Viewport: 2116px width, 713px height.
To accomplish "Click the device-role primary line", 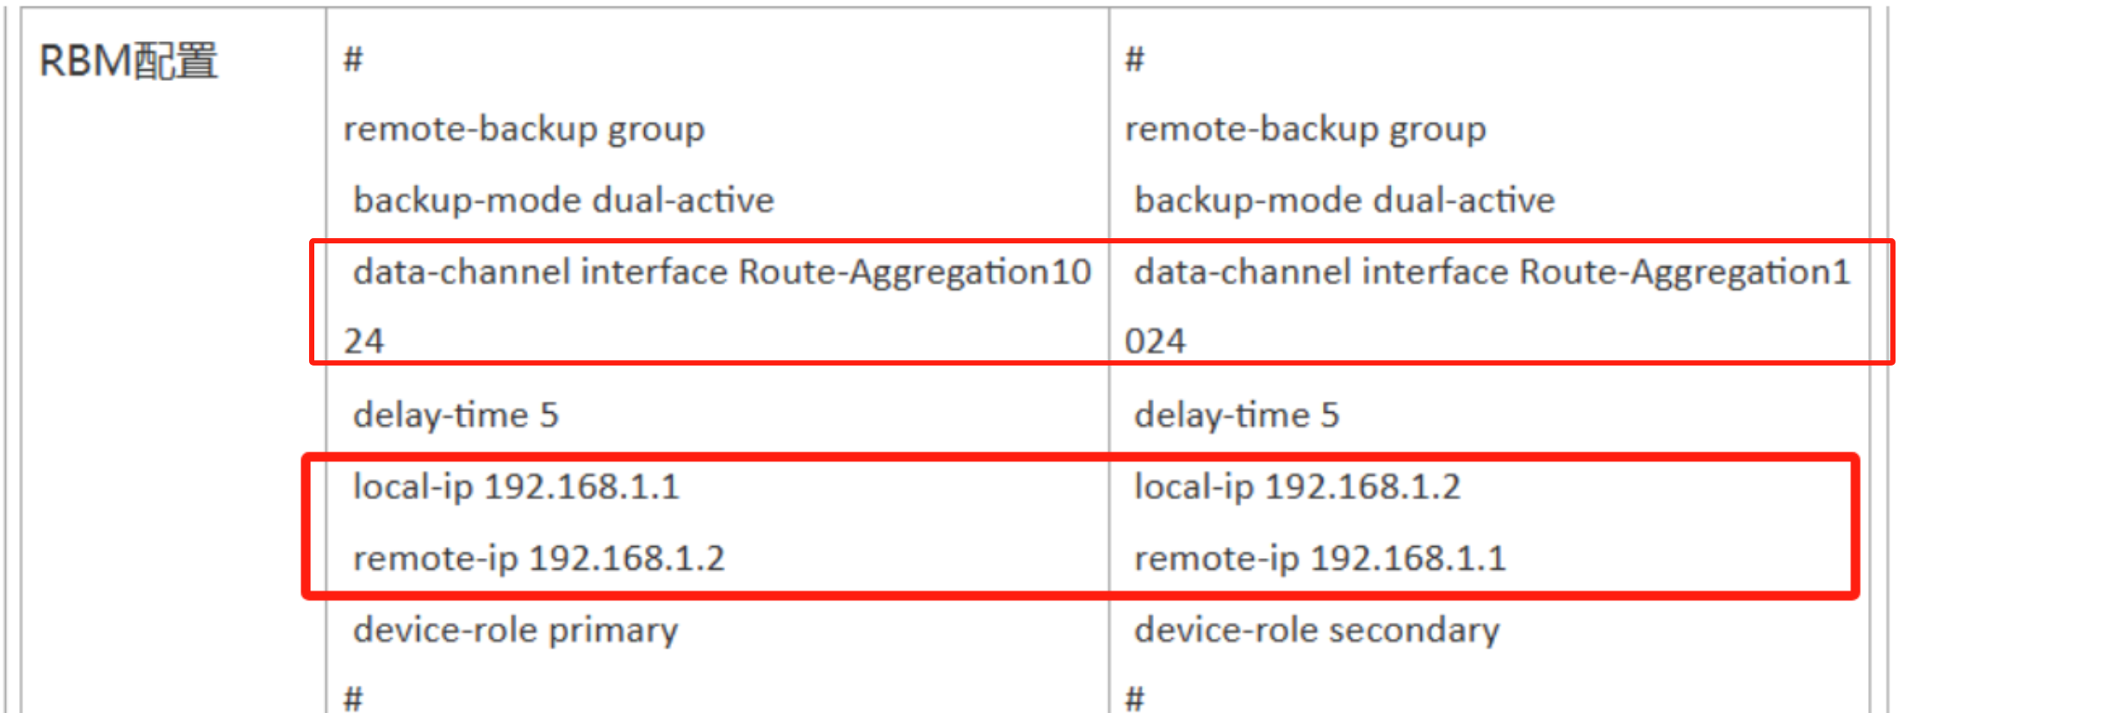I will pyautogui.click(x=516, y=630).
